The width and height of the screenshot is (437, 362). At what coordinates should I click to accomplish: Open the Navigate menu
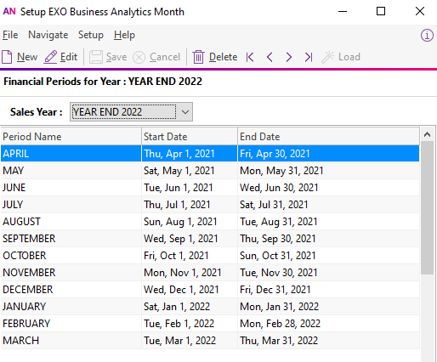48,35
